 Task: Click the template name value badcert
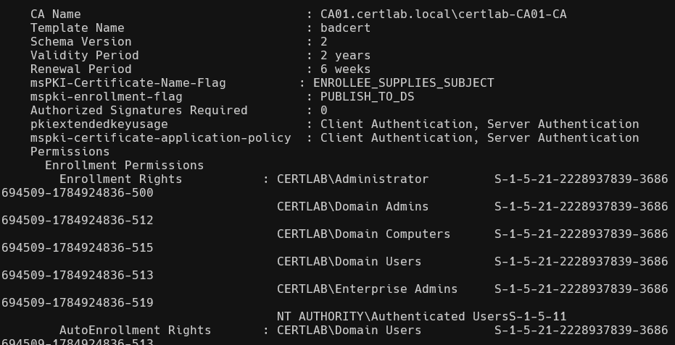click(345, 27)
